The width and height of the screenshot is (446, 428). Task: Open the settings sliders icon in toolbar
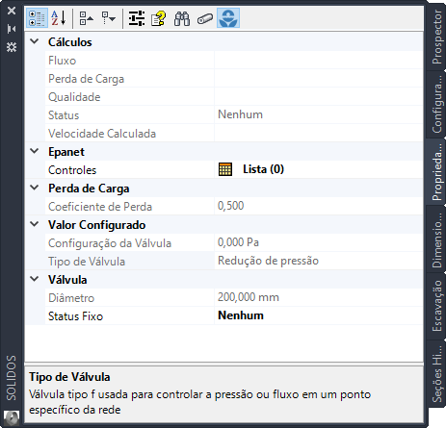click(x=137, y=18)
